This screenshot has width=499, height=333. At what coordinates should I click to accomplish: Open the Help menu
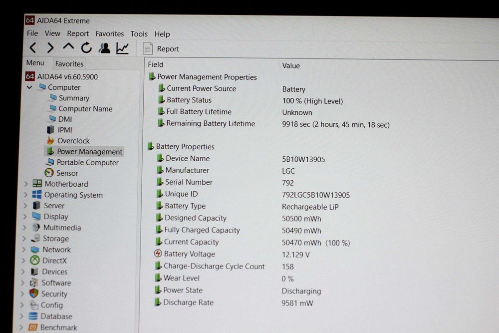(x=162, y=34)
